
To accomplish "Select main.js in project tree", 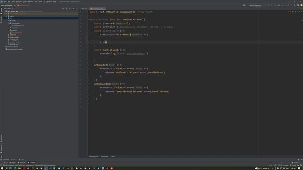I will coord(13,30).
